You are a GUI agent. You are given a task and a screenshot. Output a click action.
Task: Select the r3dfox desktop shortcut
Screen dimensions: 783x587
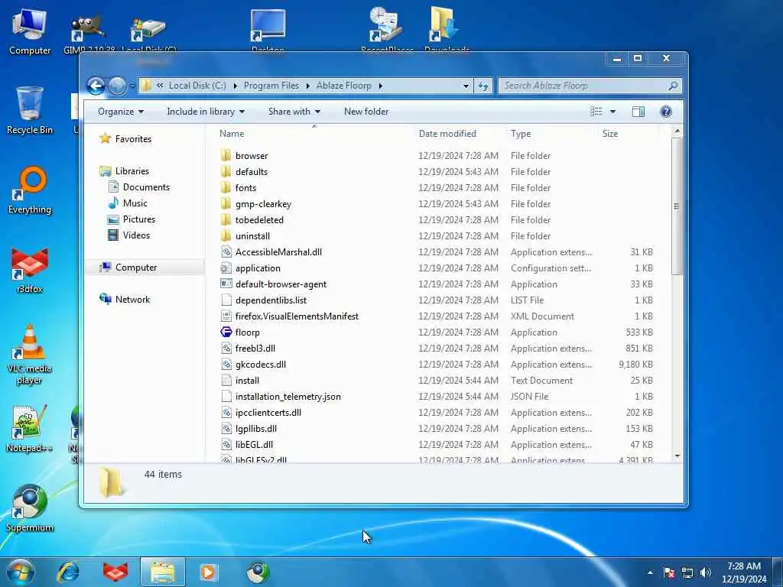tap(30, 270)
